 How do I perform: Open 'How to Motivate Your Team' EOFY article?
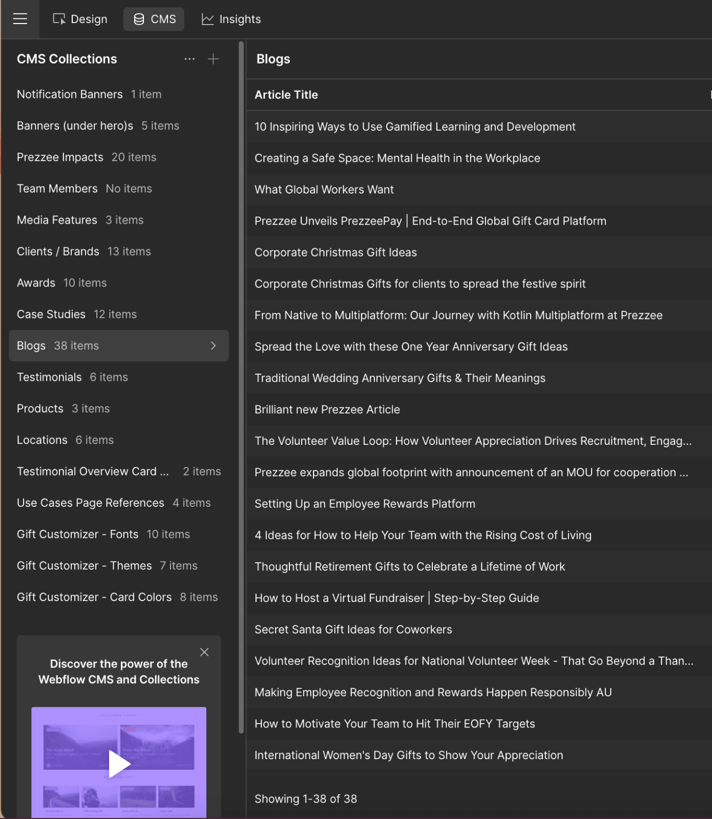click(x=479, y=724)
